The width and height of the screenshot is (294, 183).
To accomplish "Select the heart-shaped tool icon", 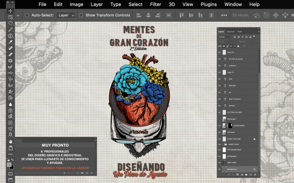I will coord(10,23).
